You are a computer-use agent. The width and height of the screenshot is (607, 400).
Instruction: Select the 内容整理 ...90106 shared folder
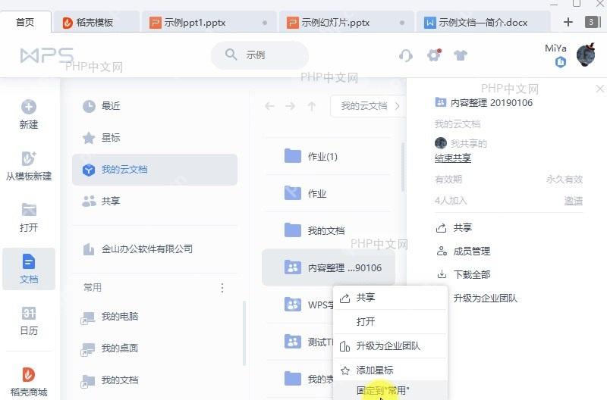[329, 268]
